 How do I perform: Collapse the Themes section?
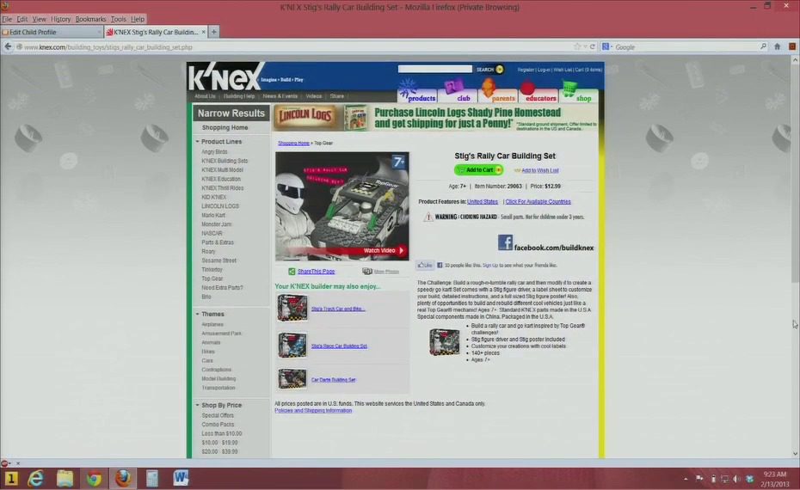(198, 314)
